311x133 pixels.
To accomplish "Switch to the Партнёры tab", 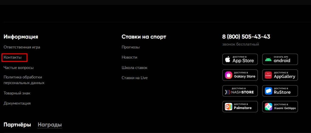I will (17, 125).
